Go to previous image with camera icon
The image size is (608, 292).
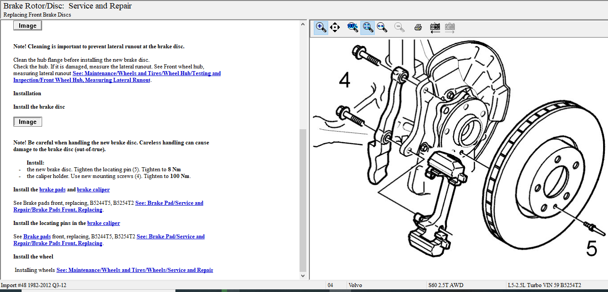(x=435, y=27)
